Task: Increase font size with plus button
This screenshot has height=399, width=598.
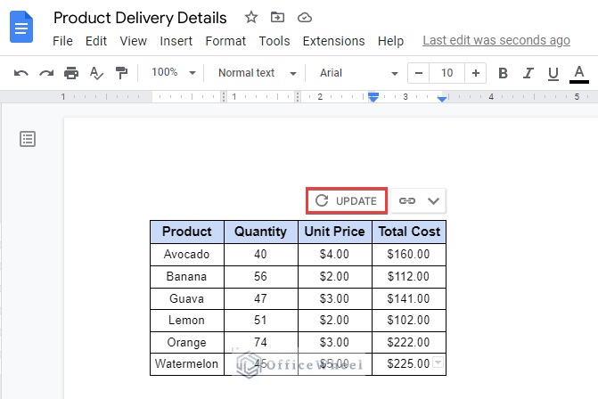Action: (x=476, y=73)
